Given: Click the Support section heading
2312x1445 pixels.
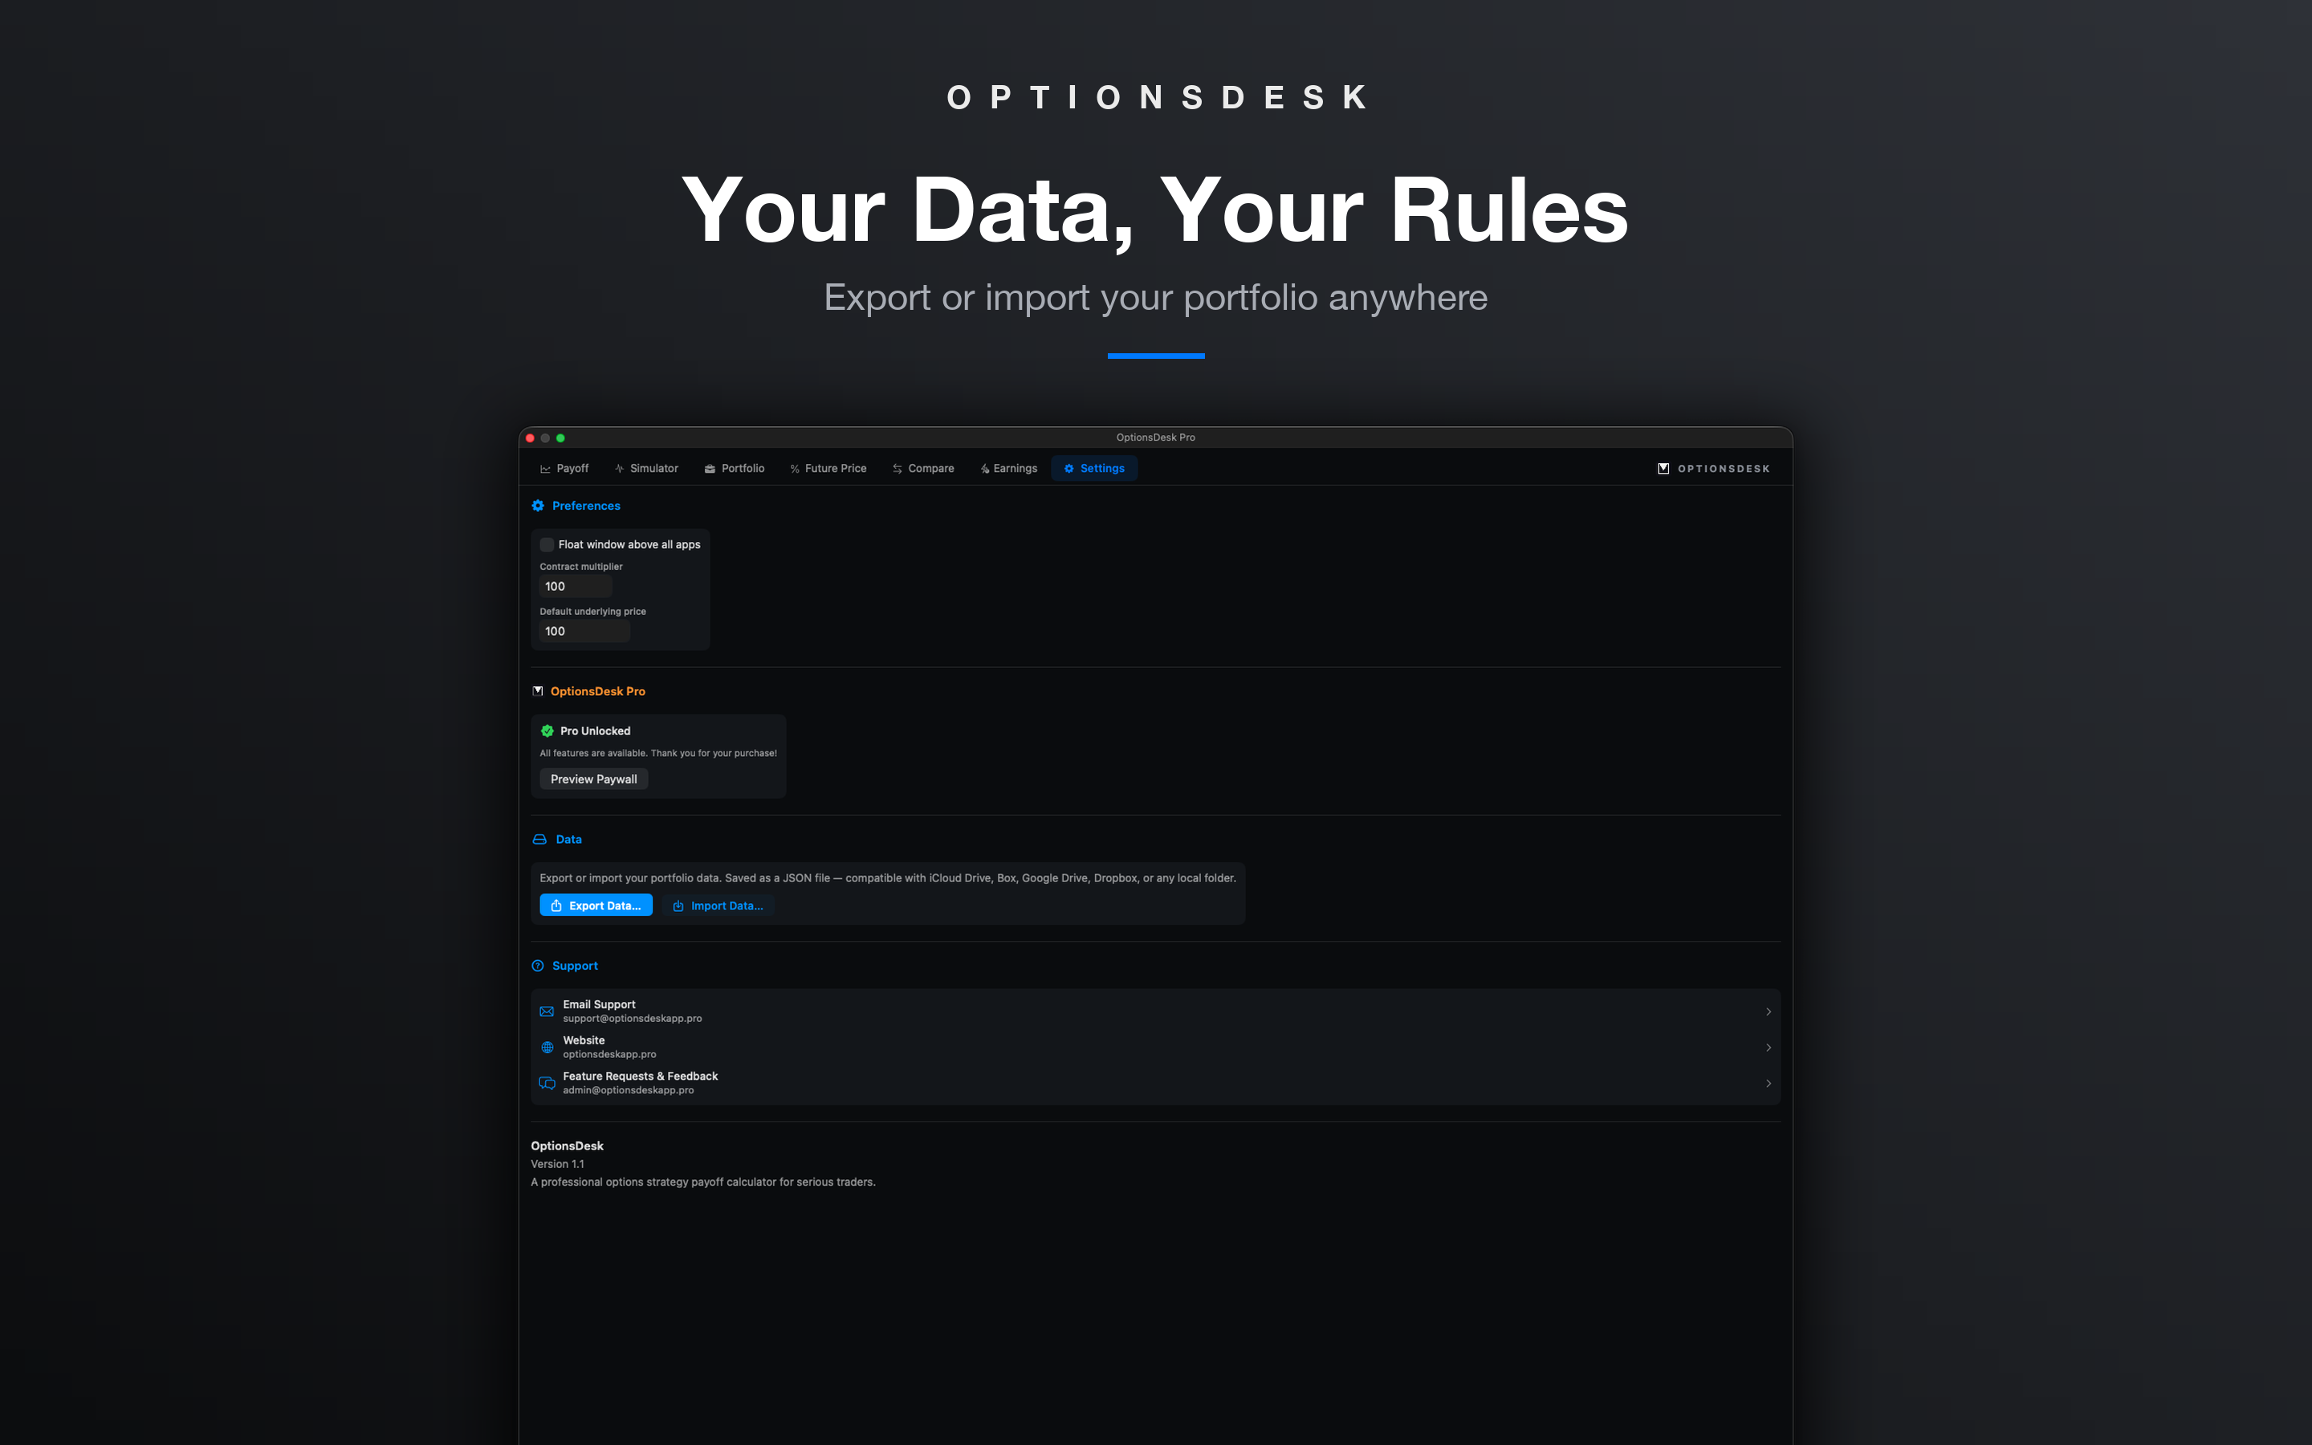Looking at the screenshot, I should [575, 967].
